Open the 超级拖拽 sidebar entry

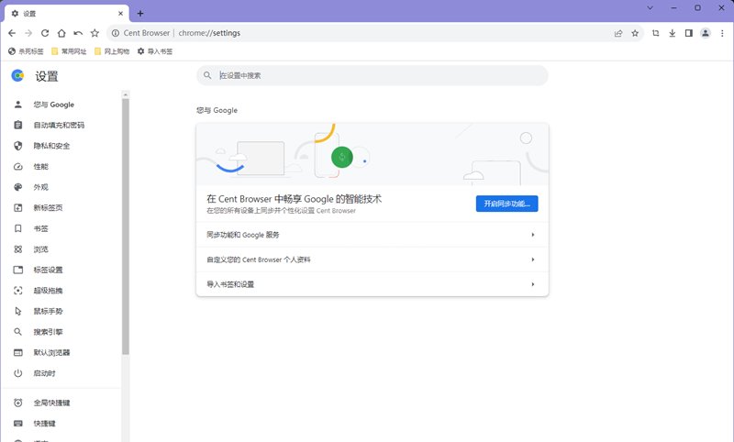click(61, 291)
